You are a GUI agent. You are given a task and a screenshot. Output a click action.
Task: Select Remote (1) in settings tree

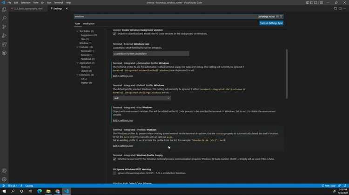coord(87,55)
